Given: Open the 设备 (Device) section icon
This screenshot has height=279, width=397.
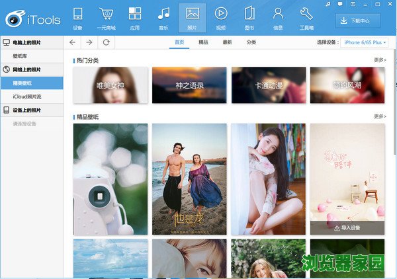Looking at the screenshot, I should [x=78, y=17].
